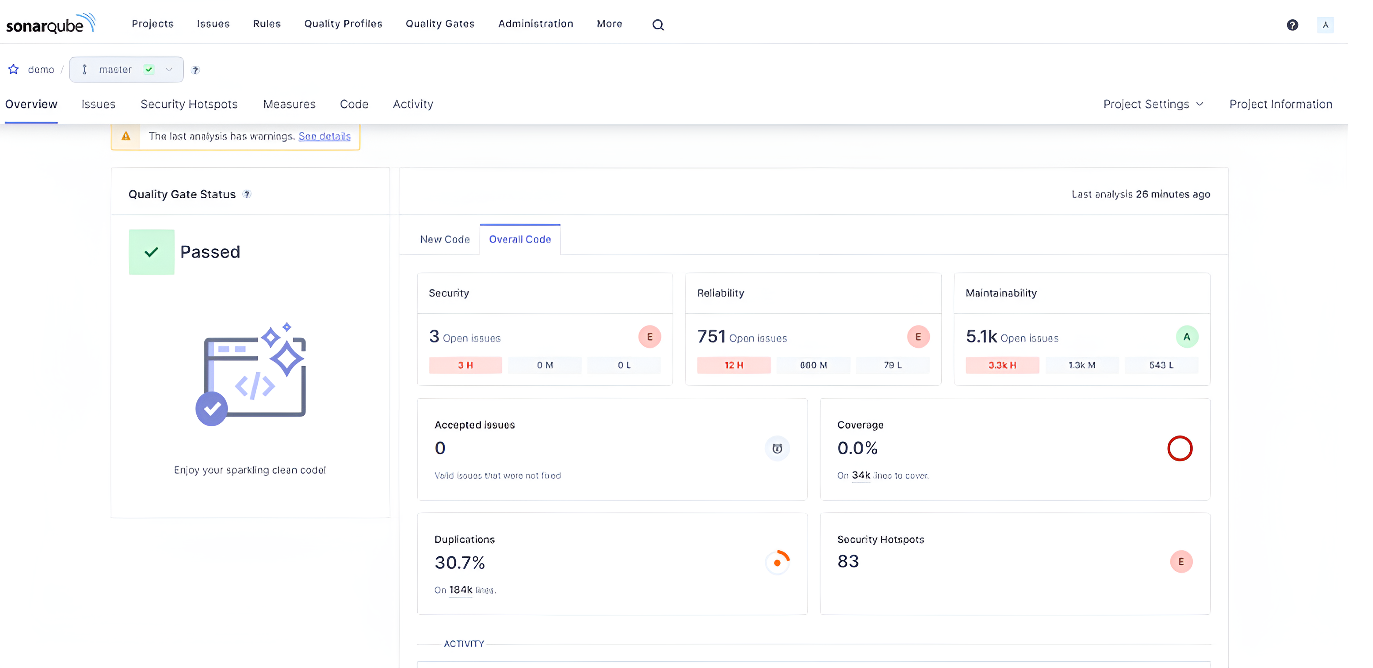Open the Administration menu item
The width and height of the screenshot is (1373, 668).
click(535, 24)
